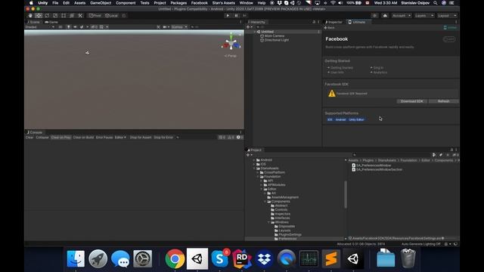Open Inspector panel options menu
The width and height of the screenshot is (484, 272).
point(456,22)
